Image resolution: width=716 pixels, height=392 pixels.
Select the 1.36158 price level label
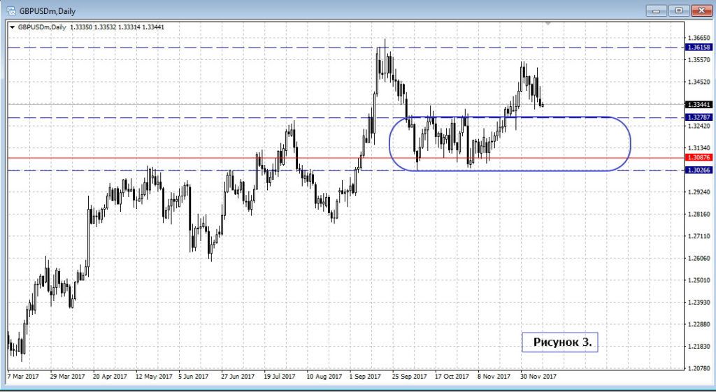tap(699, 48)
